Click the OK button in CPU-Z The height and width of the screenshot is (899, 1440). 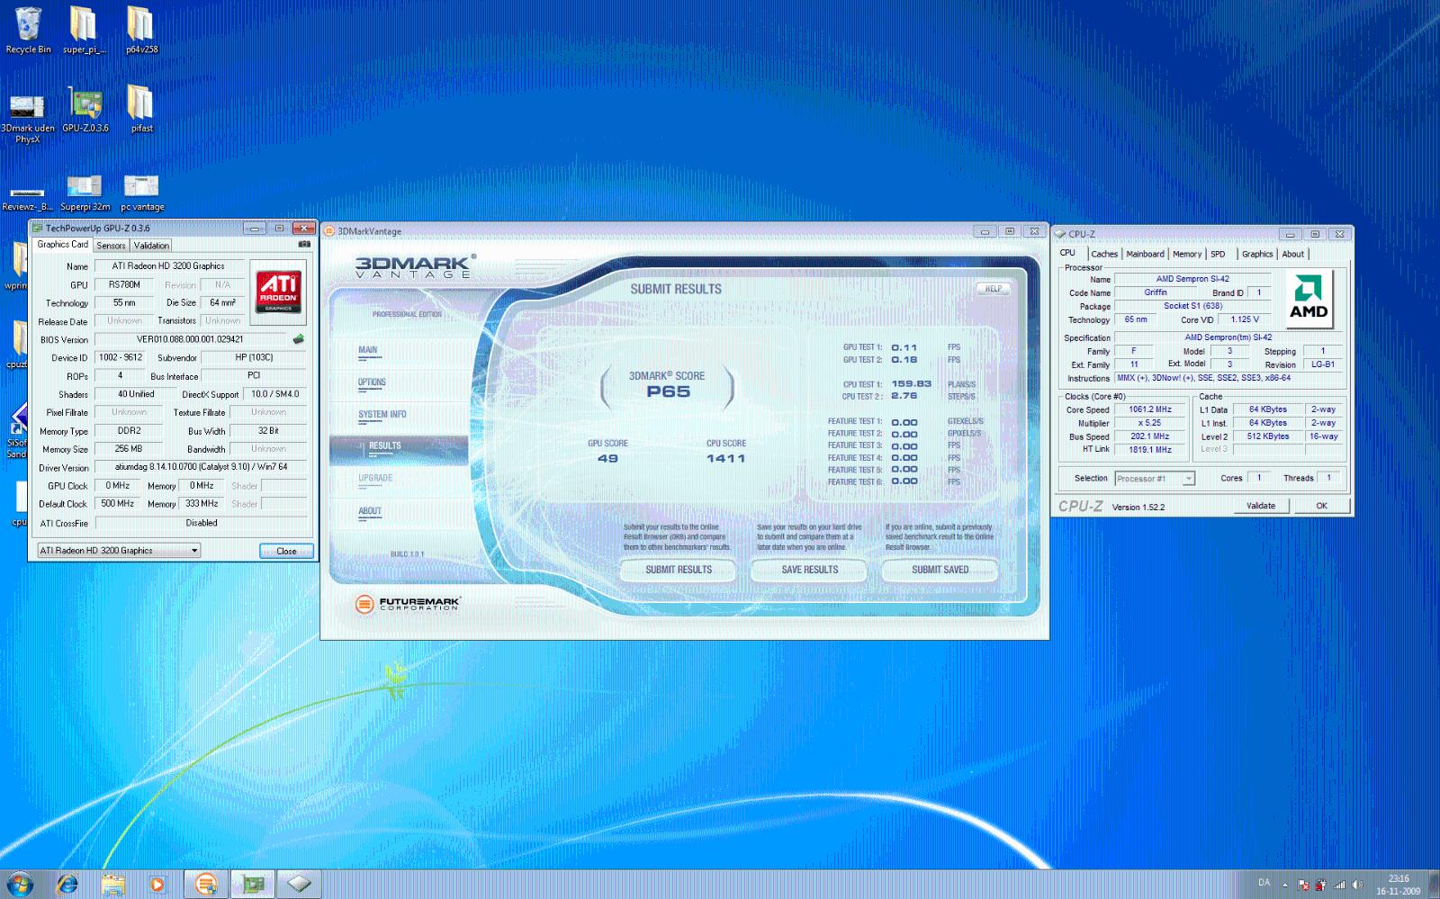tap(1321, 506)
